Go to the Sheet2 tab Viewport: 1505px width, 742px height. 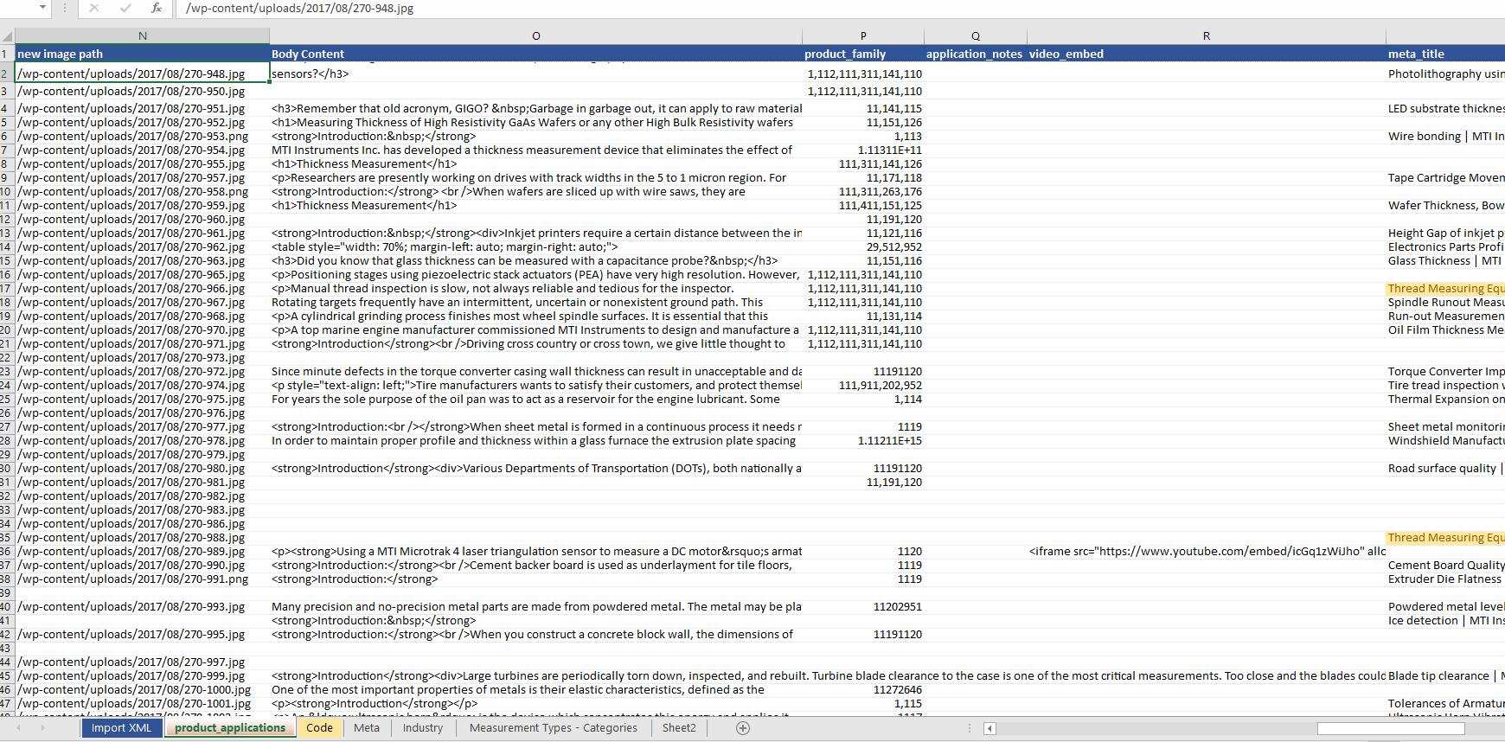pos(679,728)
